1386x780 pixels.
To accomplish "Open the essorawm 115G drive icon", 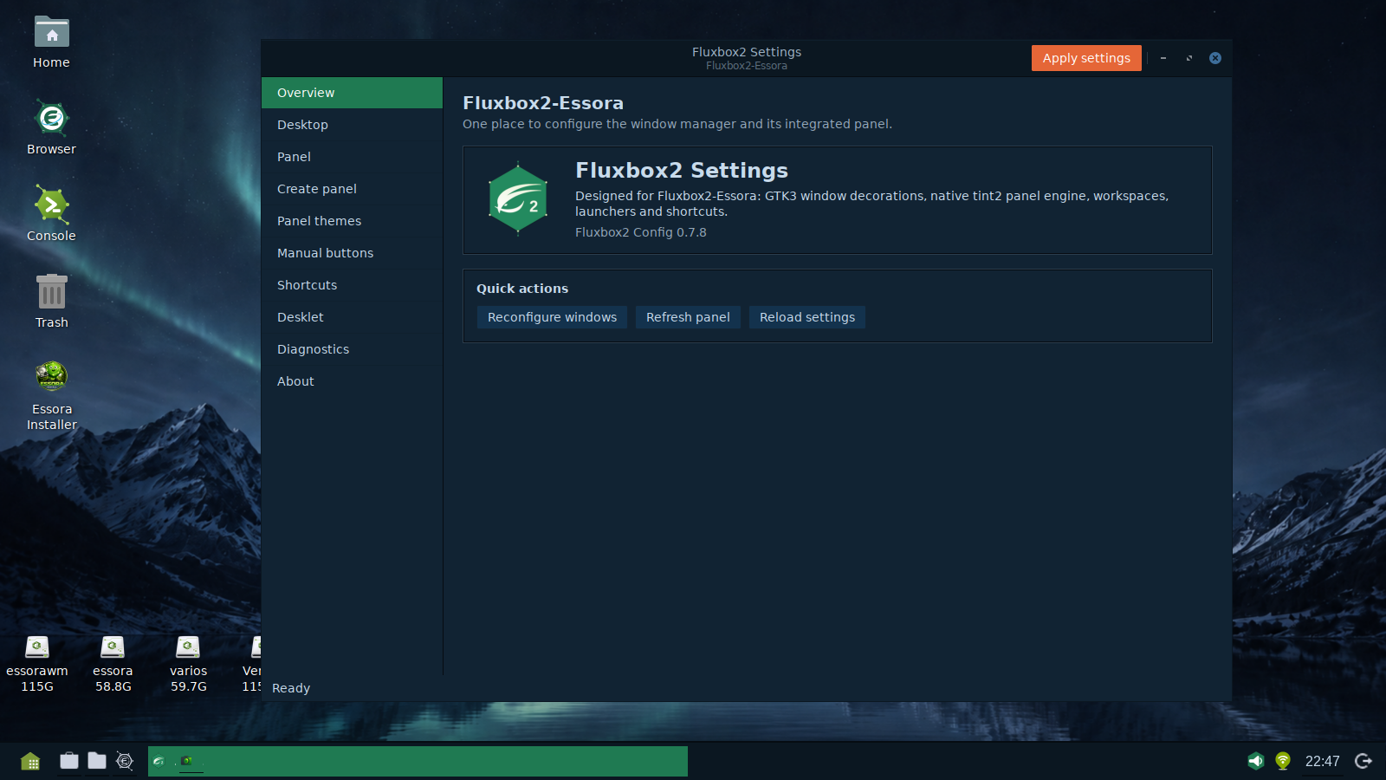I will (x=37, y=665).
